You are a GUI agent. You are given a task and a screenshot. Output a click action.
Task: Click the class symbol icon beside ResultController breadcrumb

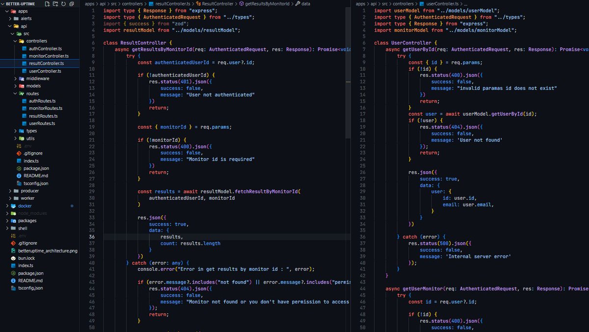[x=198, y=3]
